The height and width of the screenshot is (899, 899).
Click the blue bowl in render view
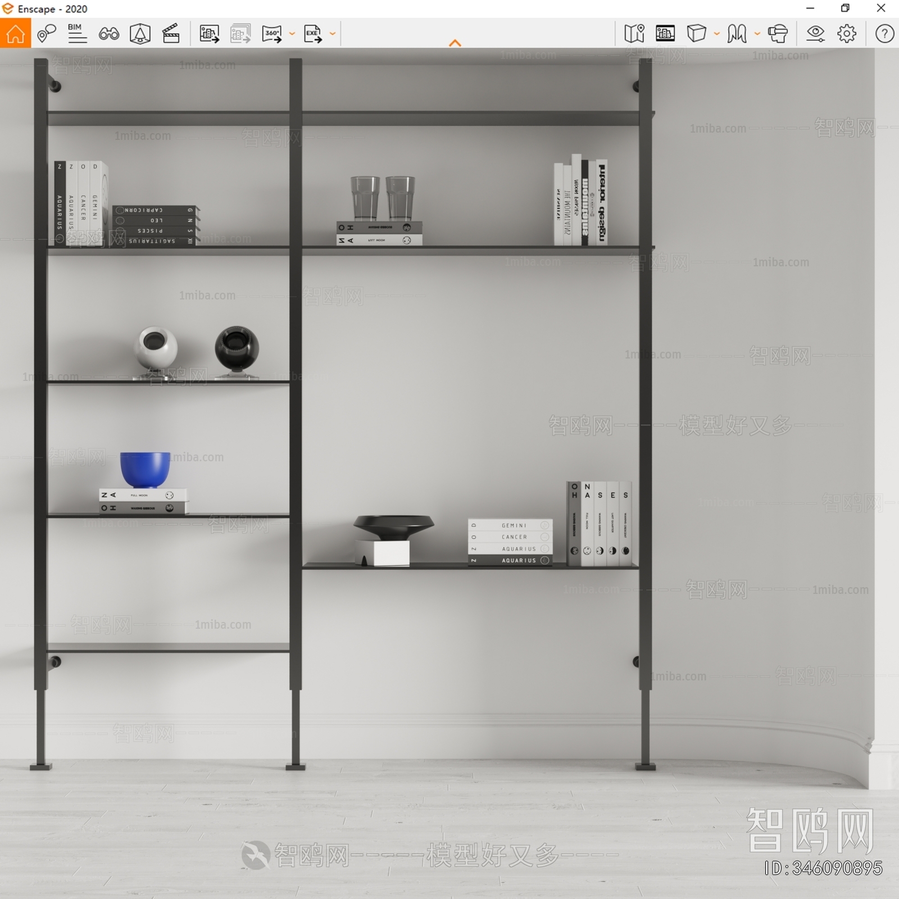tap(145, 470)
